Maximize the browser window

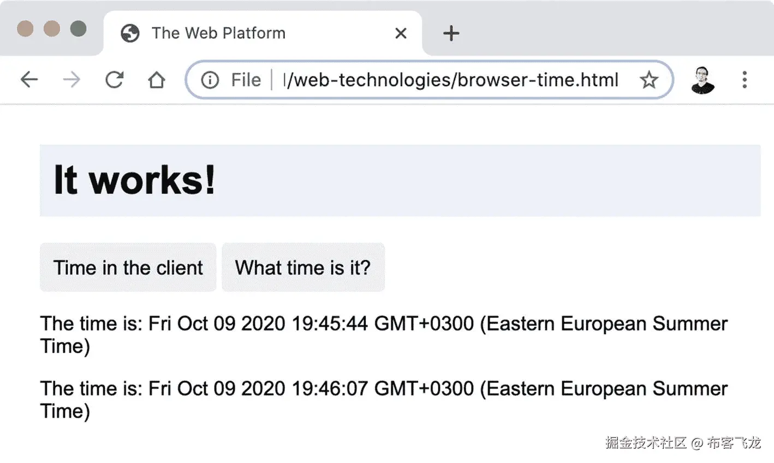coord(79,28)
